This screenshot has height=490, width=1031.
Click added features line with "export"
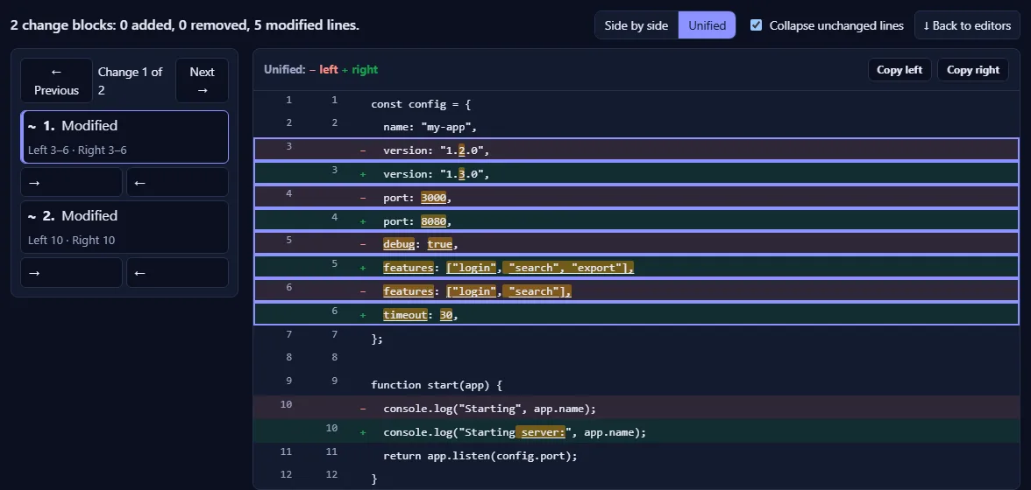click(636, 268)
